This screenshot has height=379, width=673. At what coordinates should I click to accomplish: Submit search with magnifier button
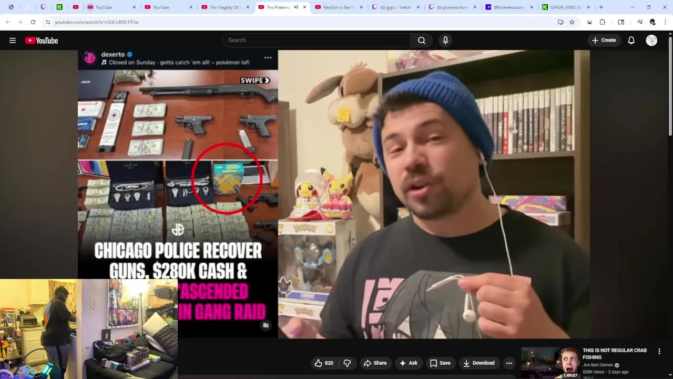pyautogui.click(x=422, y=40)
